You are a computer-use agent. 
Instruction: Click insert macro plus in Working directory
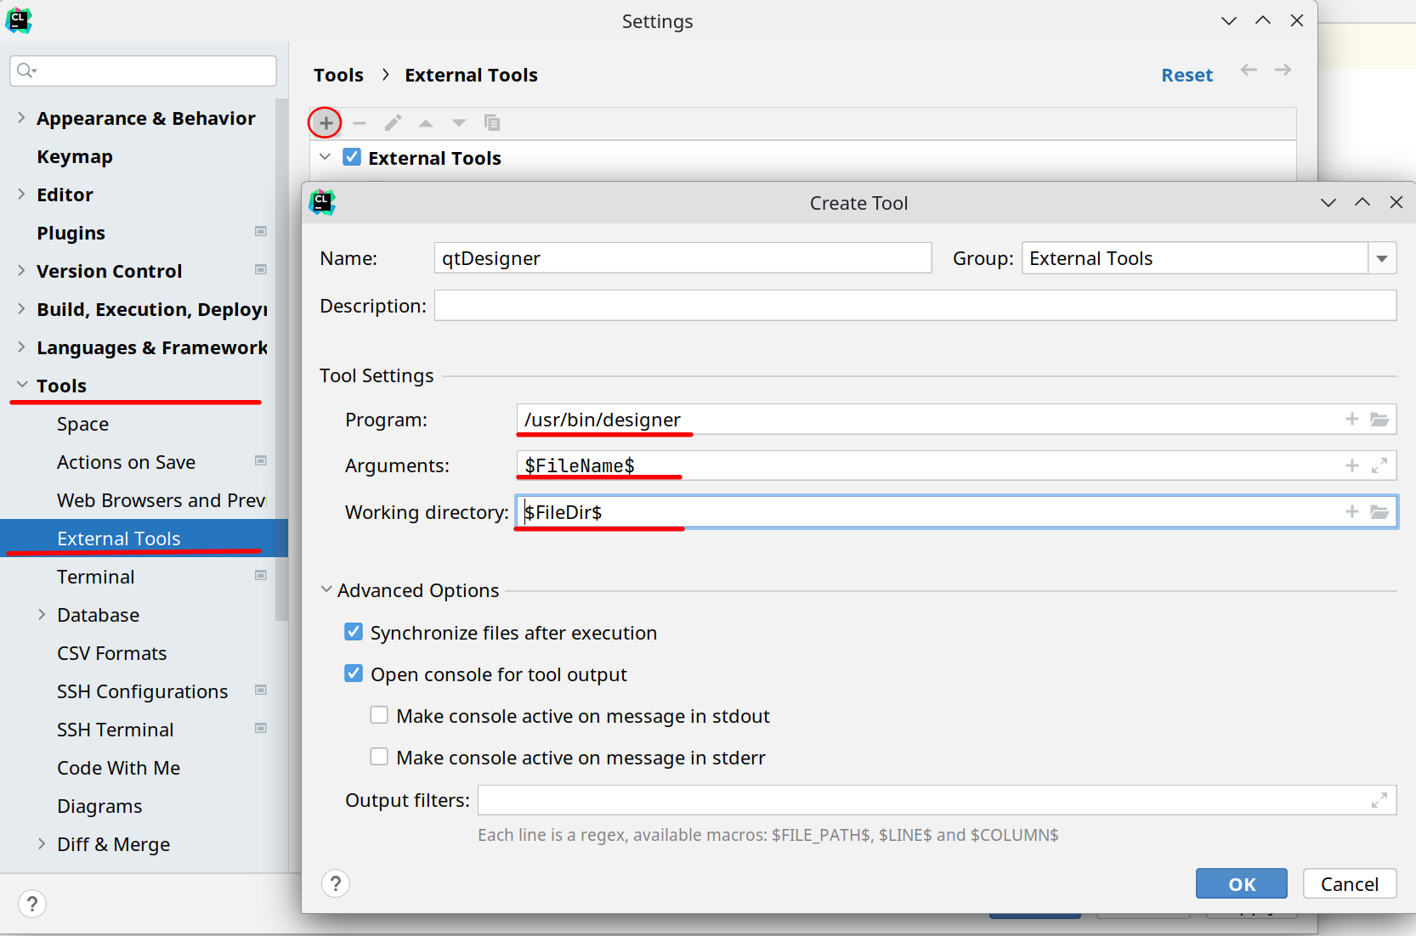(x=1352, y=511)
